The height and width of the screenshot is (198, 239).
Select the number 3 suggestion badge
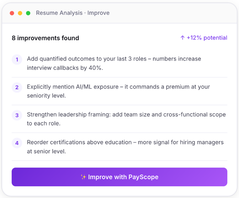coord(17,115)
